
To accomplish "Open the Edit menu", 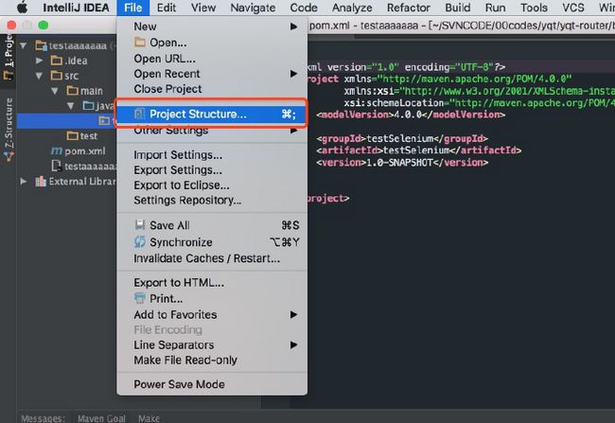I will tap(167, 8).
